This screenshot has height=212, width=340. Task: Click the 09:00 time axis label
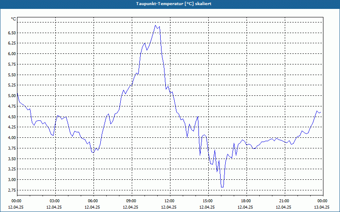(132, 201)
